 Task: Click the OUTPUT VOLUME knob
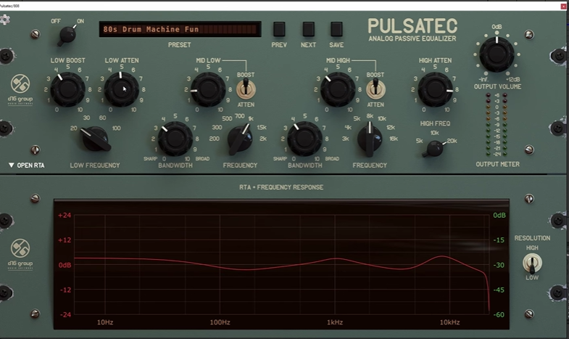tap(497, 54)
